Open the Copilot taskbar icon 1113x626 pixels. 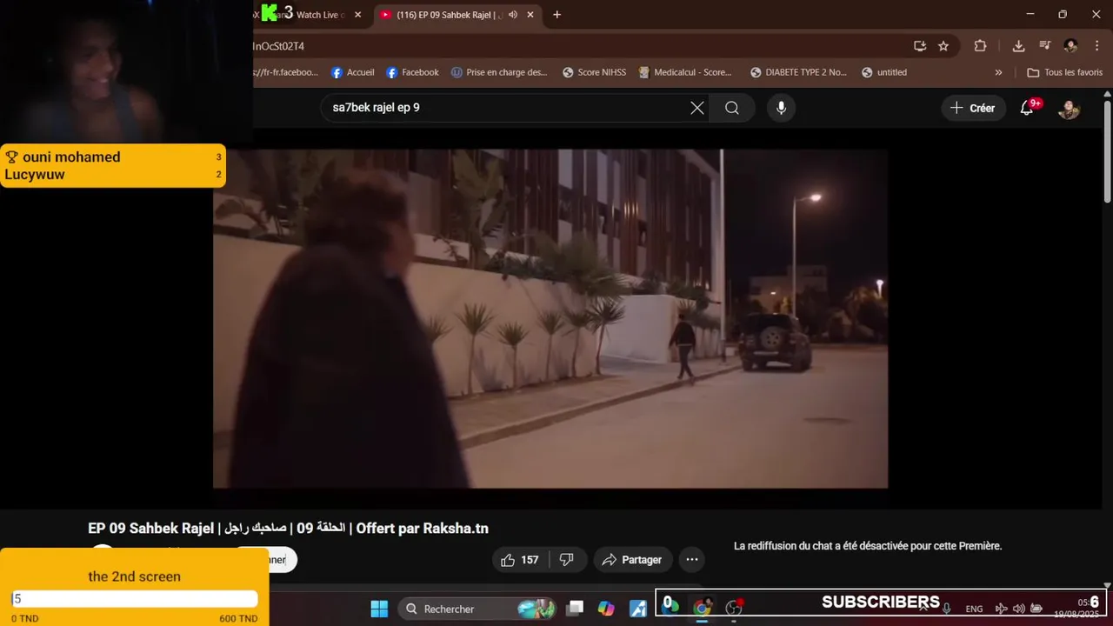pyautogui.click(x=606, y=609)
